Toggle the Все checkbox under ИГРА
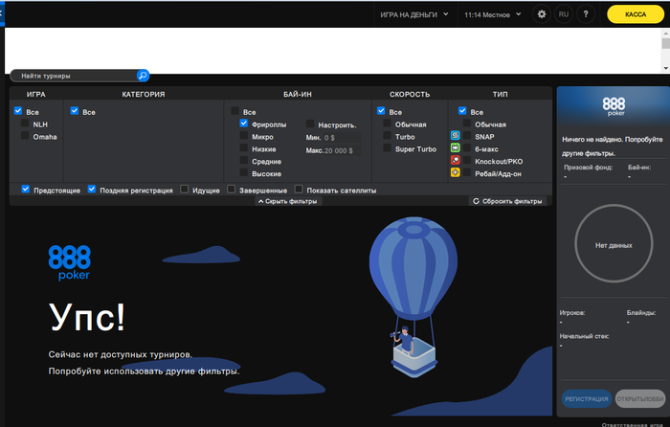This screenshot has width=670, height=427. [x=18, y=111]
